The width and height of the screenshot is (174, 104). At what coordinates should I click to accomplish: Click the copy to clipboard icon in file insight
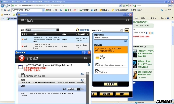point(89,65)
